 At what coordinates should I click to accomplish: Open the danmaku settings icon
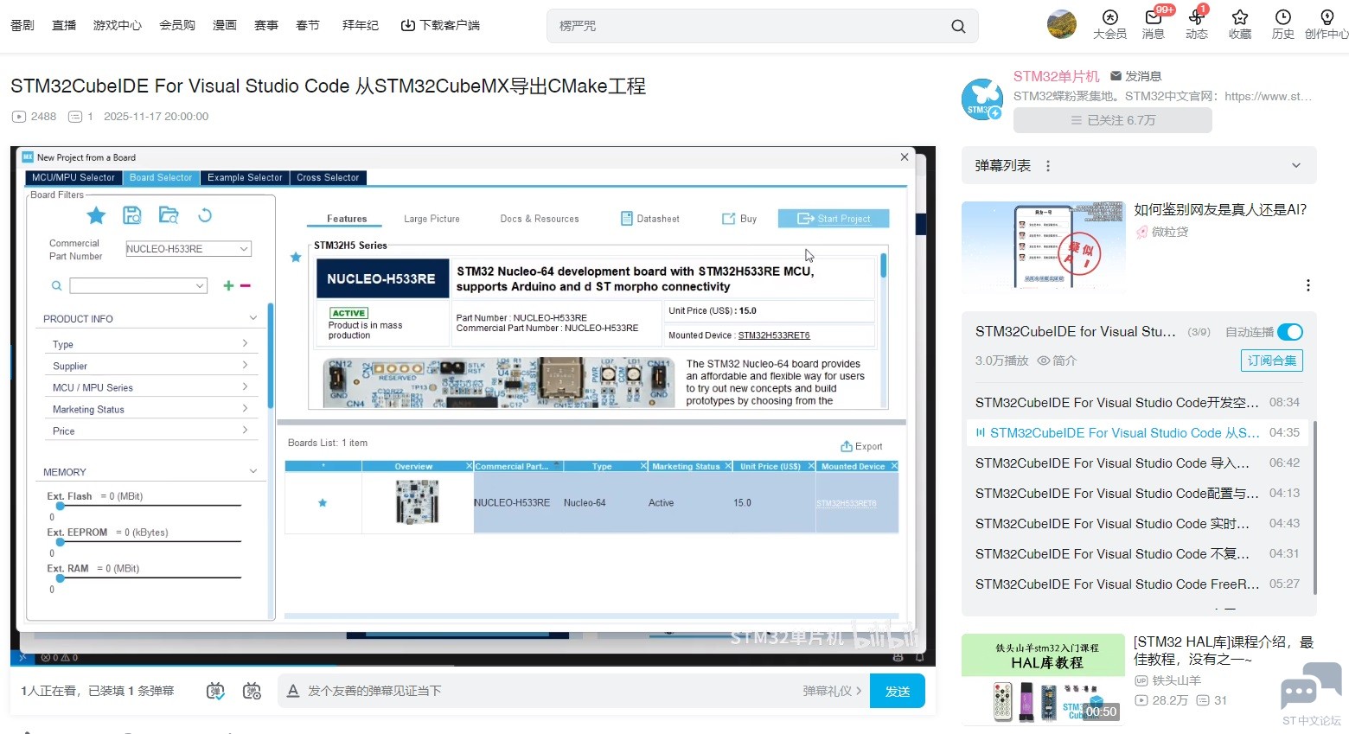pyautogui.click(x=252, y=691)
